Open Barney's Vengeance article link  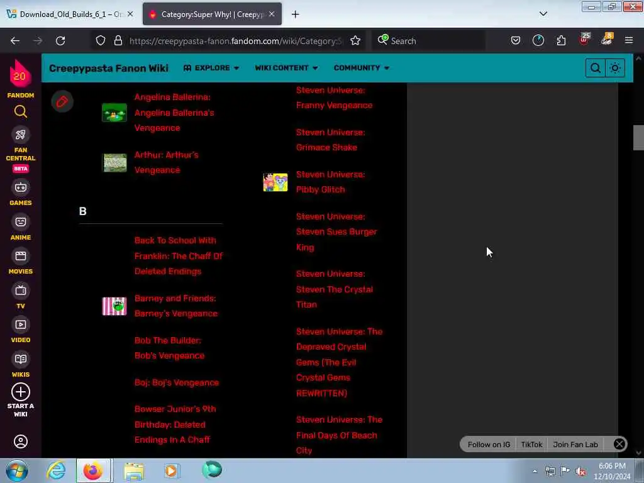tap(176, 306)
